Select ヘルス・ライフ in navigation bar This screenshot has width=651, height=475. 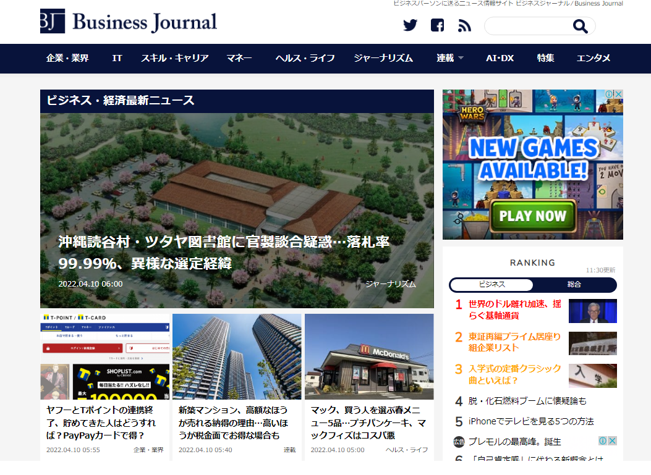tap(305, 59)
